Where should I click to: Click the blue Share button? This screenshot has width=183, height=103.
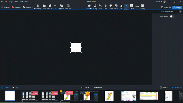177,7
